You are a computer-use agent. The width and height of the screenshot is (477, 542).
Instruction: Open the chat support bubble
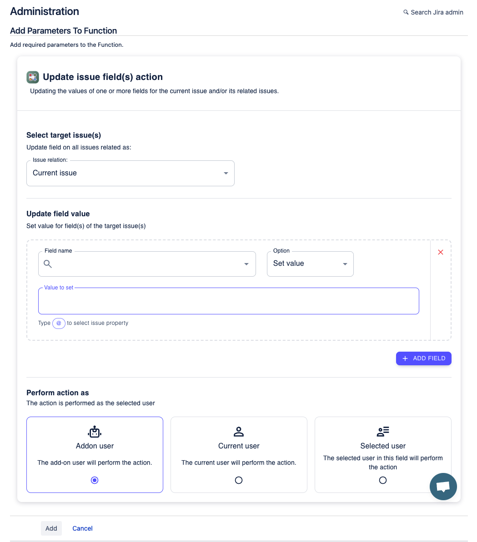click(443, 486)
